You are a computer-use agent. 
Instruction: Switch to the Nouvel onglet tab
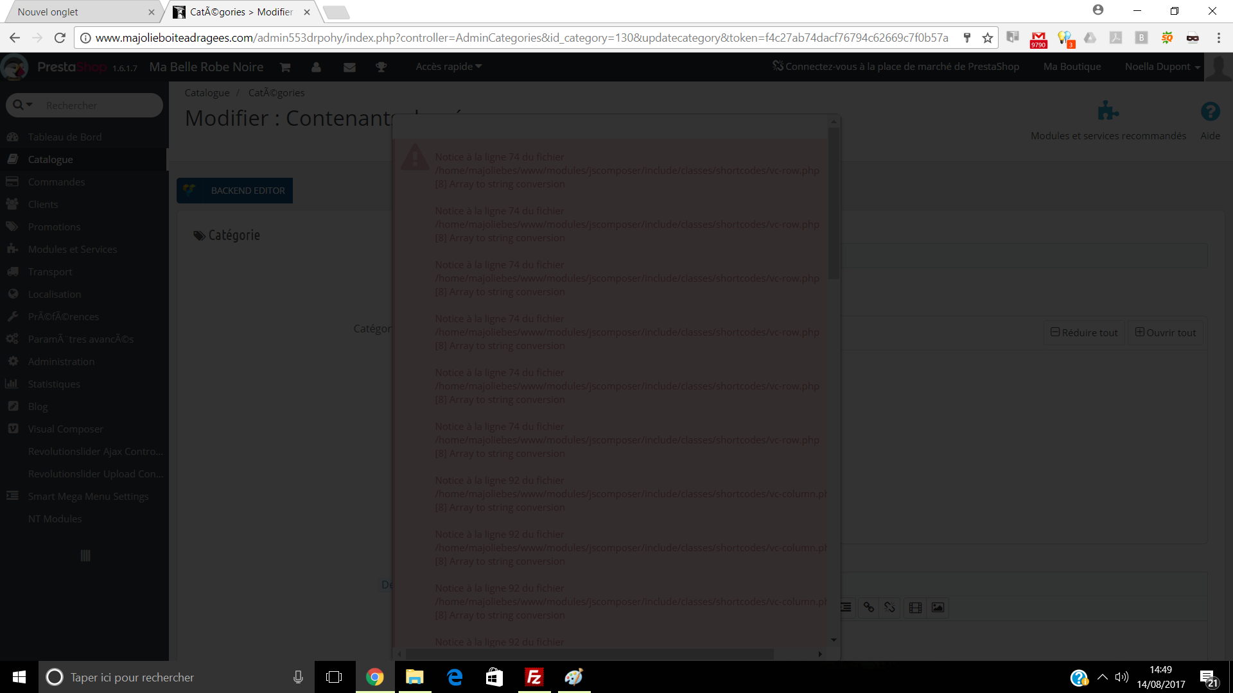click(48, 12)
